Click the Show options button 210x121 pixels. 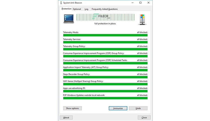(x=72, y=108)
